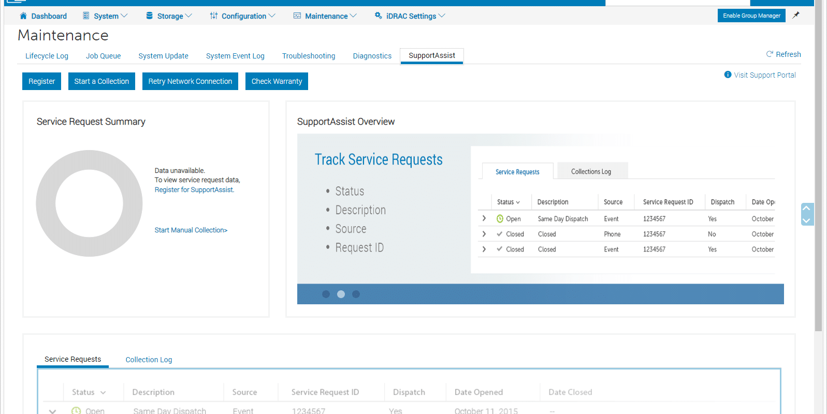Open the System Update tab
The height and width of the screenshot is (414, 827).
pos(163,56)
